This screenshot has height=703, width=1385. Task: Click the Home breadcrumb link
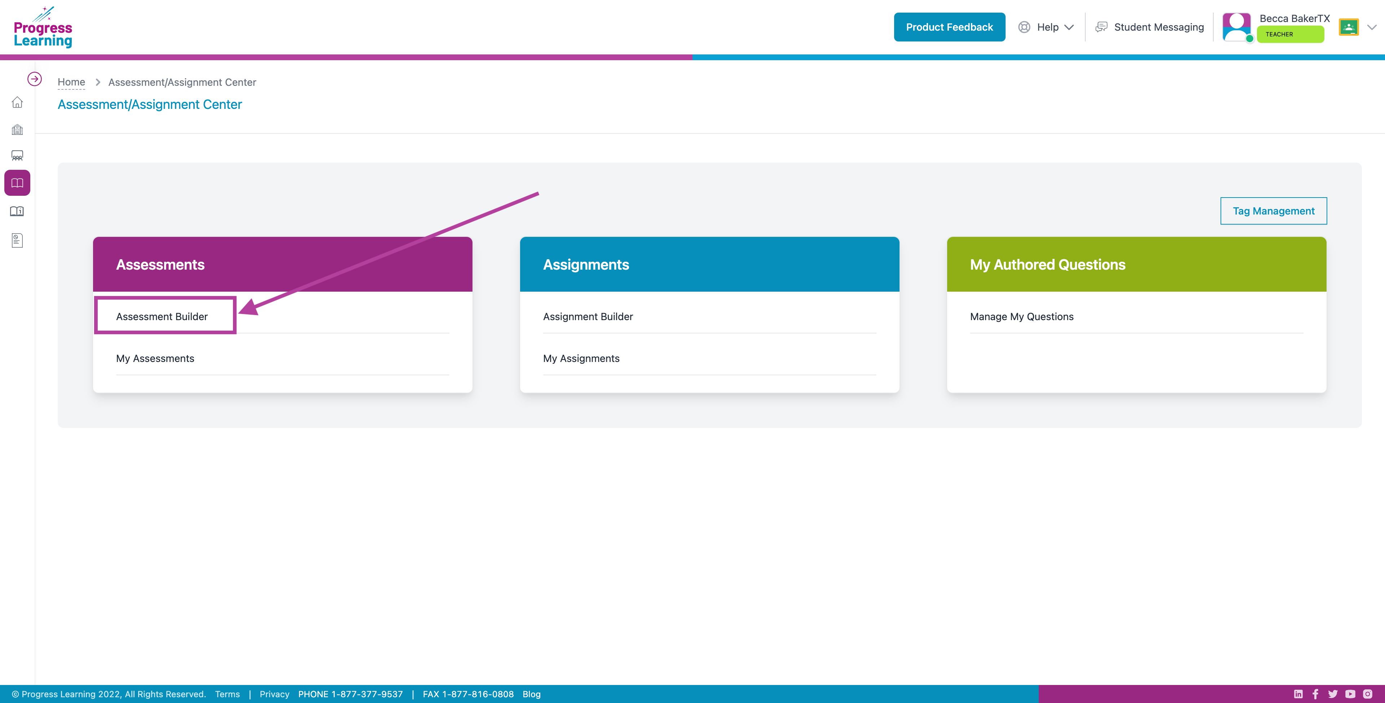[71, 82]
